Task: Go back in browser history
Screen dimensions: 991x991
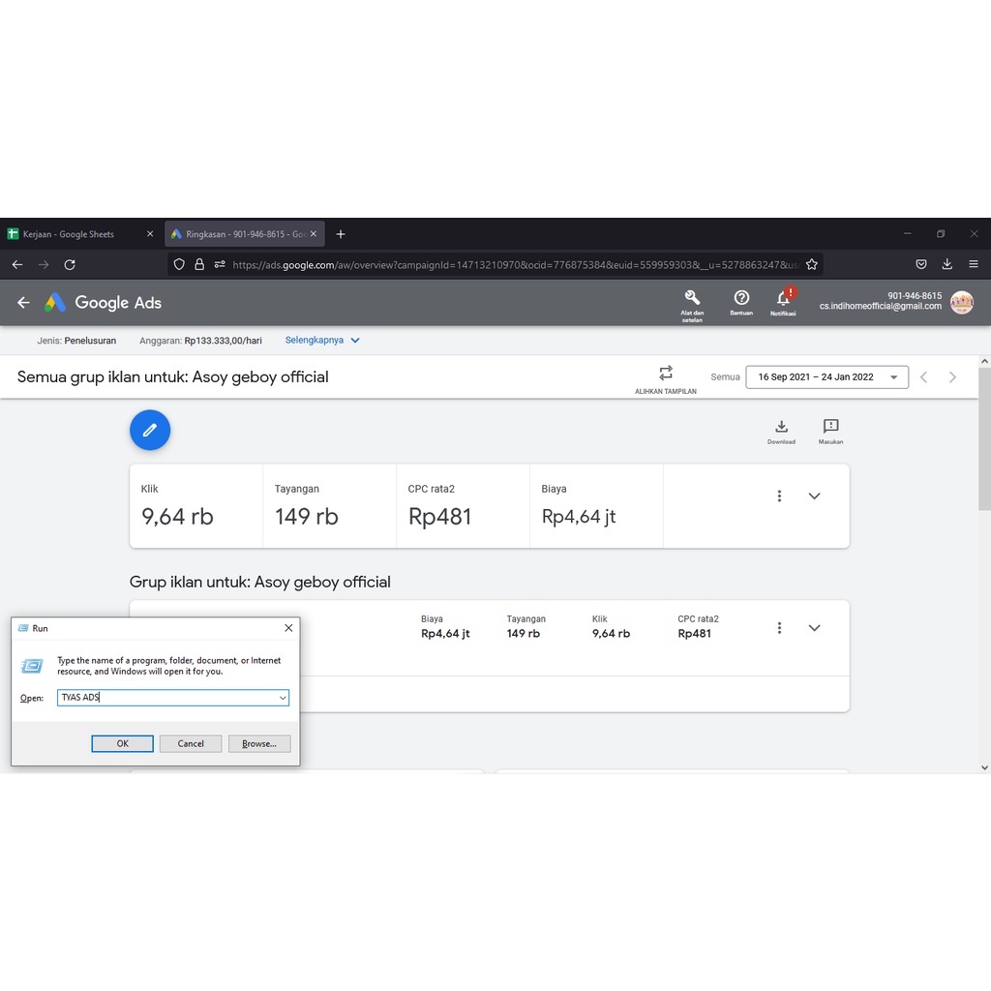Action: click(17, 265)
